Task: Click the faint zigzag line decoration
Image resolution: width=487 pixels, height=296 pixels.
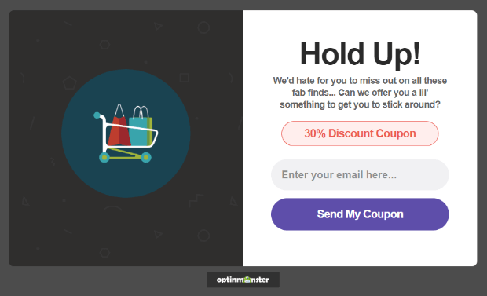Action: 196,201
